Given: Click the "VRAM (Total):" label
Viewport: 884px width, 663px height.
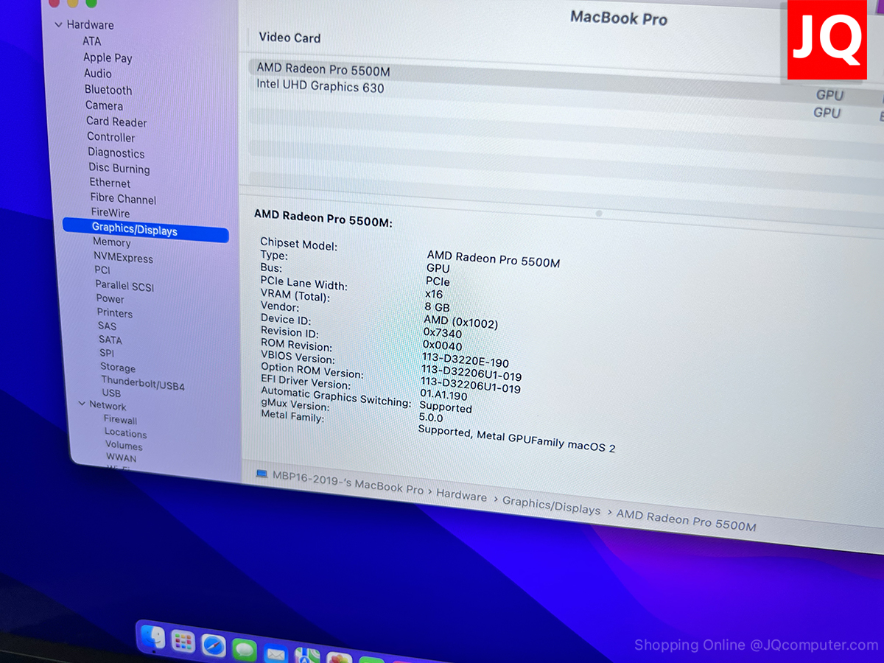Looking at the screenshot, I should point(295,295).
